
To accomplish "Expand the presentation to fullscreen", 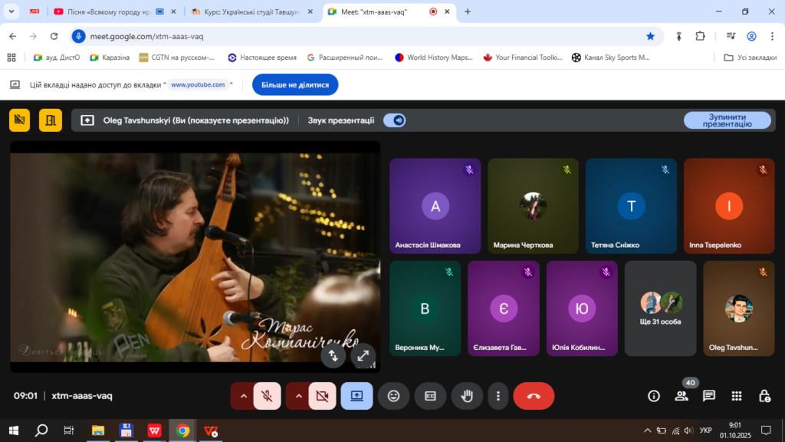I will [x=363, y=355].
